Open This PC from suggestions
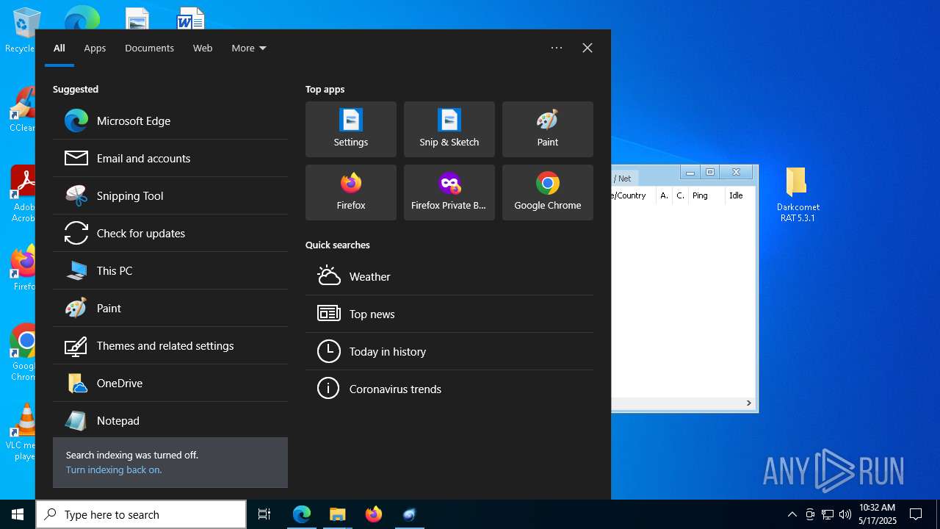This screenshot has height=529, width=940. (170, 270)
